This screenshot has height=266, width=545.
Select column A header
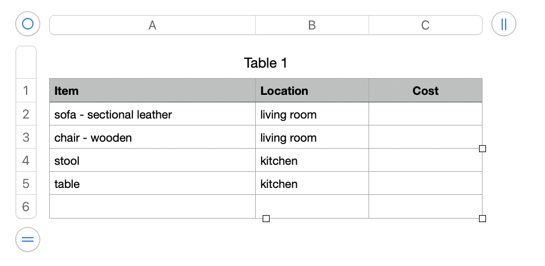click(152, 25)
